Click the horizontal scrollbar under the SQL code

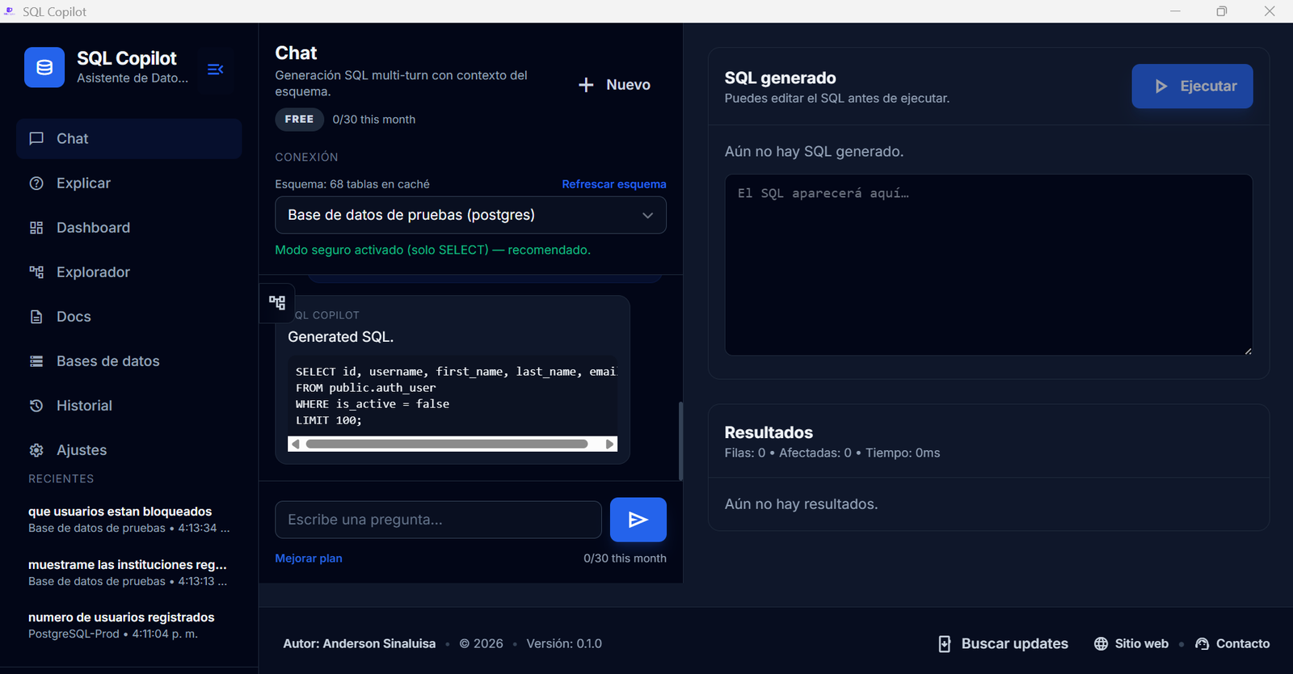(447, 444)
